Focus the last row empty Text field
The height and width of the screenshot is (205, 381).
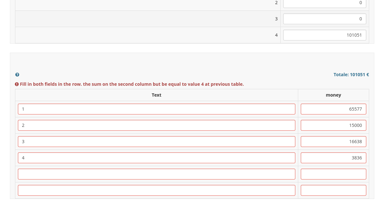156,190
